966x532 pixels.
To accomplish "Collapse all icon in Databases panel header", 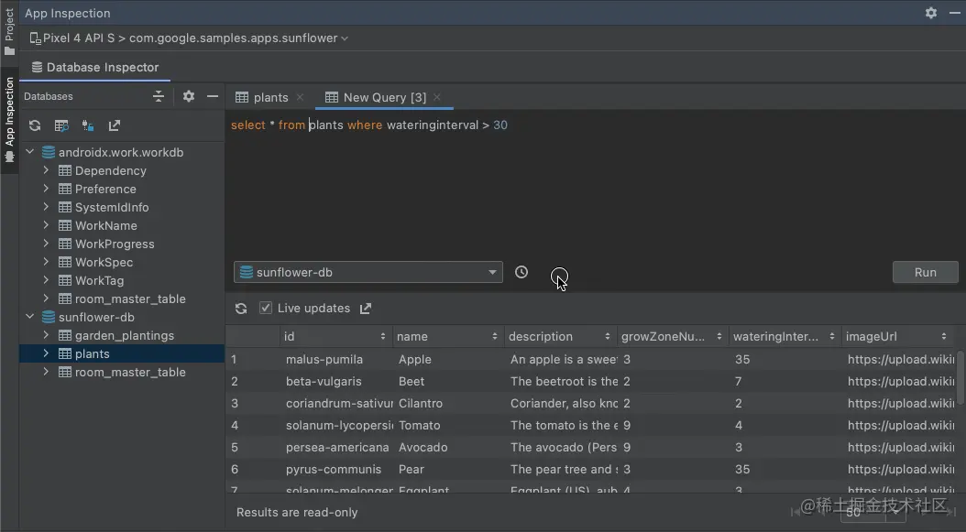I will (x=159, y=96).
